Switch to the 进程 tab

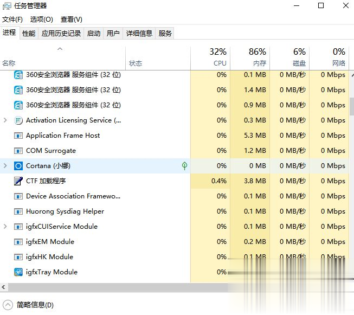9,33
